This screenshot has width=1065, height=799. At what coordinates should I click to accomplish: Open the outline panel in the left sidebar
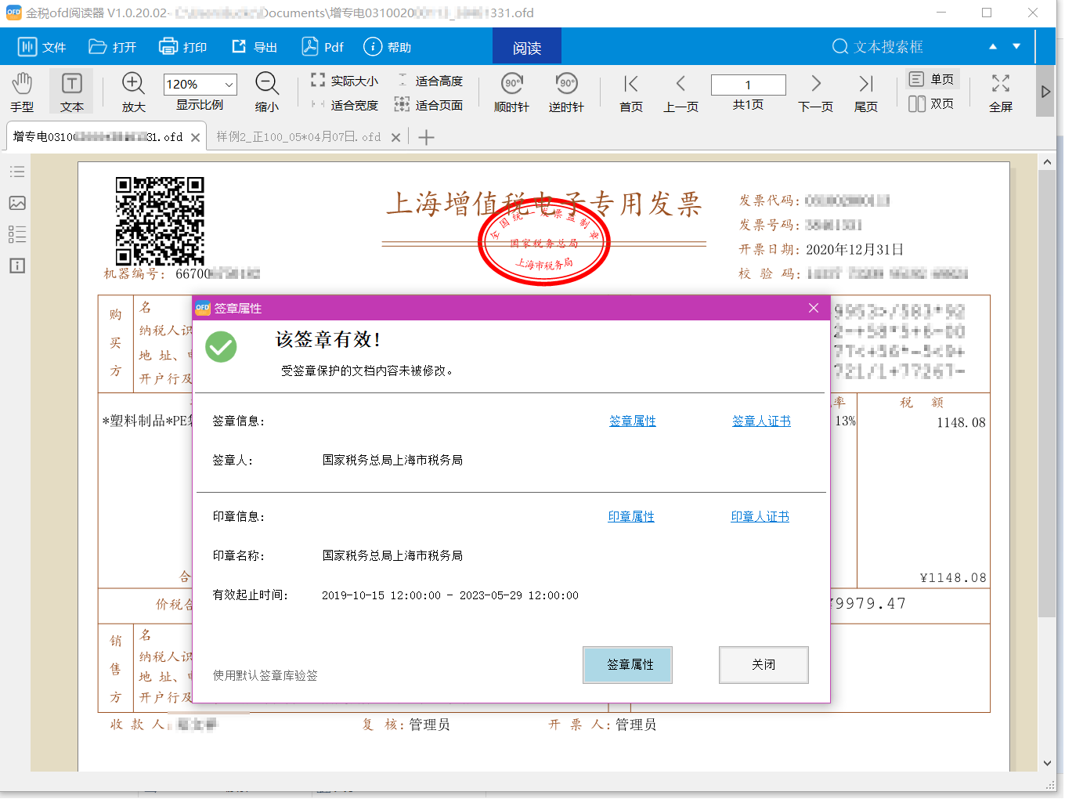(16, 172)
